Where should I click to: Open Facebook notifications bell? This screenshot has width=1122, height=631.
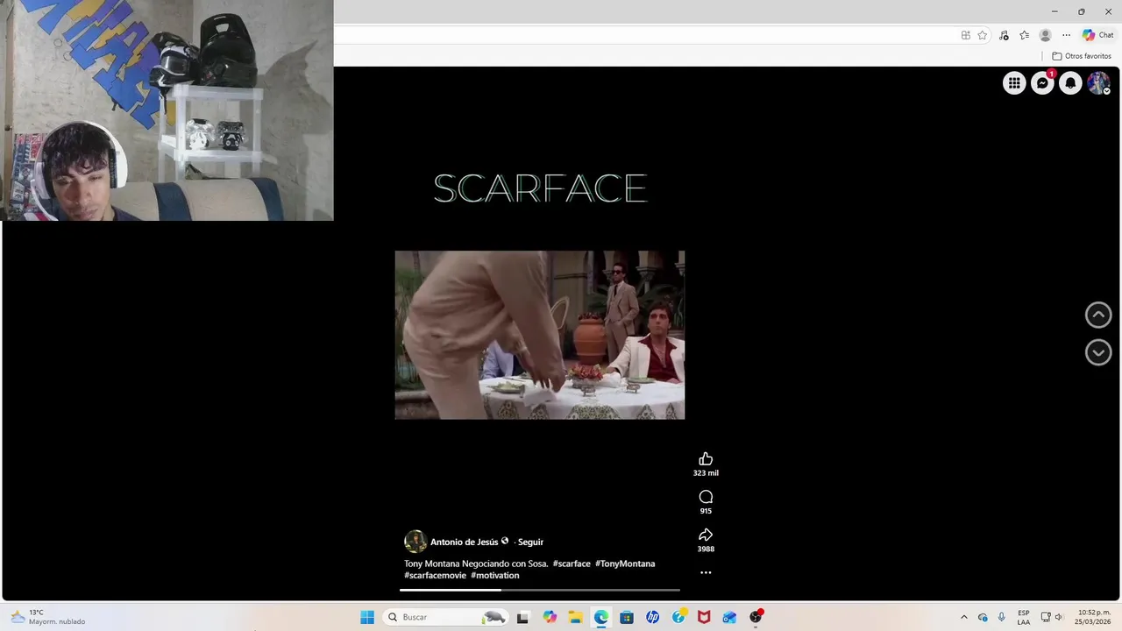[1070, 83]
